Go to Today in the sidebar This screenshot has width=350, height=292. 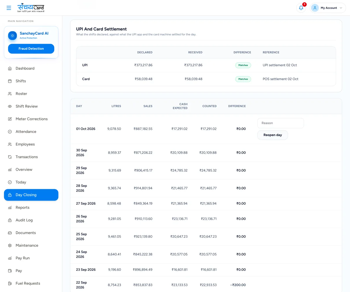(31, 182)
